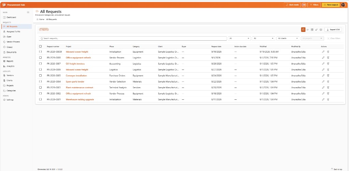
Task: Open the EN language selector
Action: coord(304,5)
